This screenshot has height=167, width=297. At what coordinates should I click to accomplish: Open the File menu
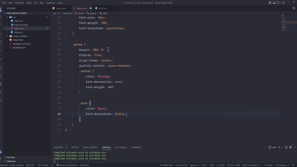coord(4,3)
